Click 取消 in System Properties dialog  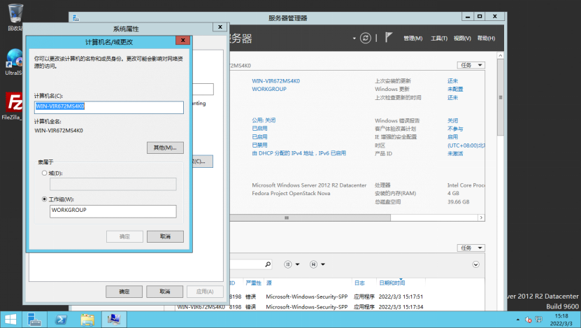(x=165, y=292)
